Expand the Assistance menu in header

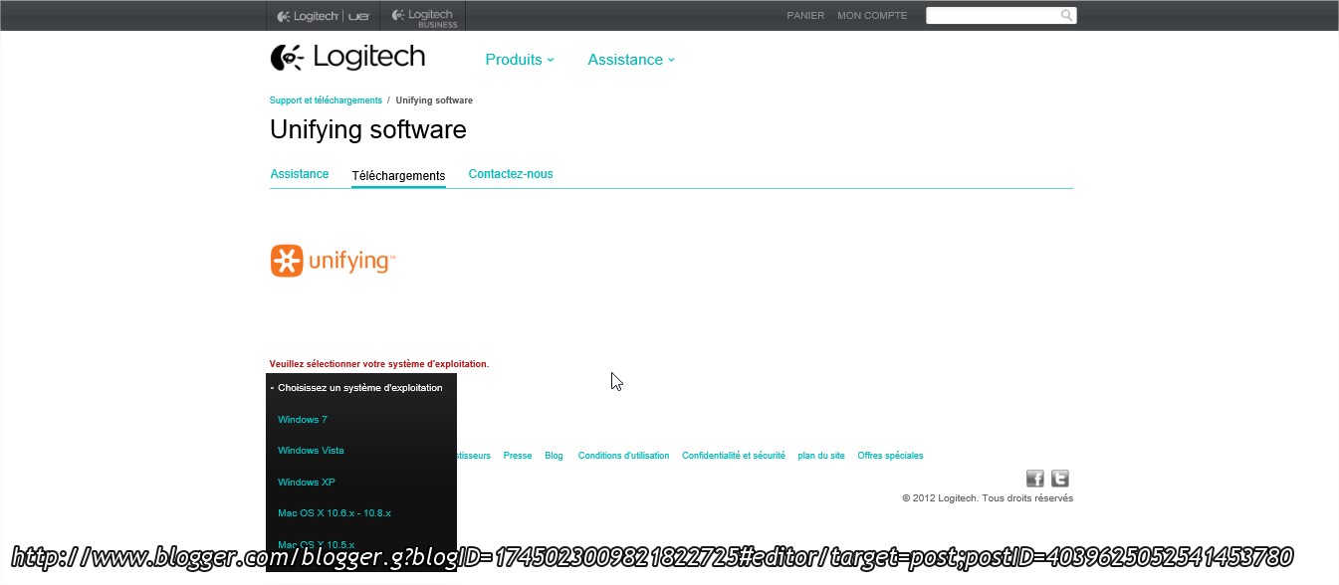[x=631, y=60]
